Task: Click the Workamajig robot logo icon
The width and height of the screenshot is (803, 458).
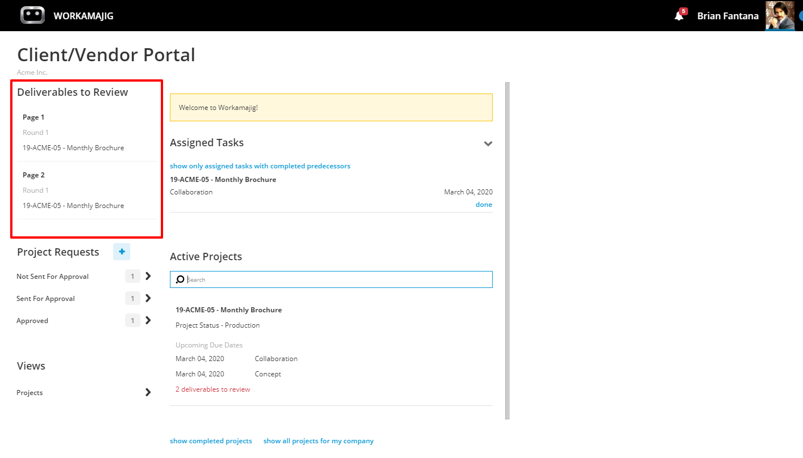Action: 32,15
